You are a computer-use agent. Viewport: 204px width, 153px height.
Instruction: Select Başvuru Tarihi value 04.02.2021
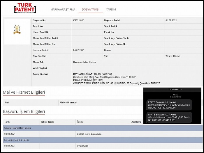[x=171, y=20]
